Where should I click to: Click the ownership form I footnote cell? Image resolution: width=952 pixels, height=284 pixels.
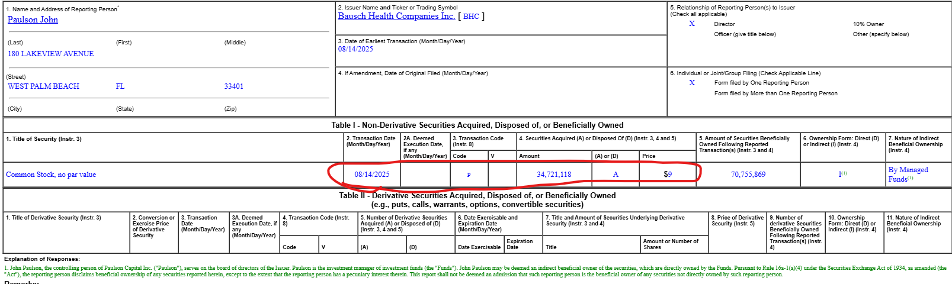(842, 175)
